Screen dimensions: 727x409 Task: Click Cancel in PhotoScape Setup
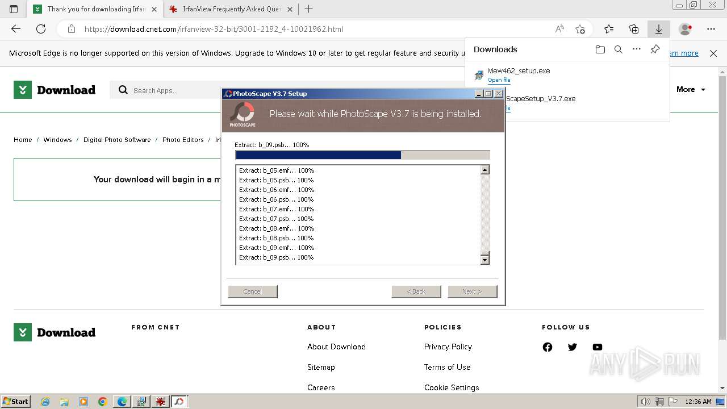click(253, 291)
